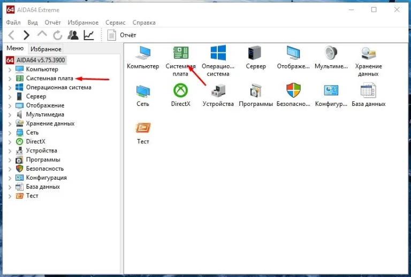The height and width of the screenshot is (277, 411).
Task: Expand the Мультимедиа tree node
Action: pyautogui.click(x=10, y=114)
